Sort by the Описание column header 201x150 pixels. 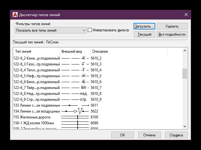pyautogui.click(x=129, y=51)
